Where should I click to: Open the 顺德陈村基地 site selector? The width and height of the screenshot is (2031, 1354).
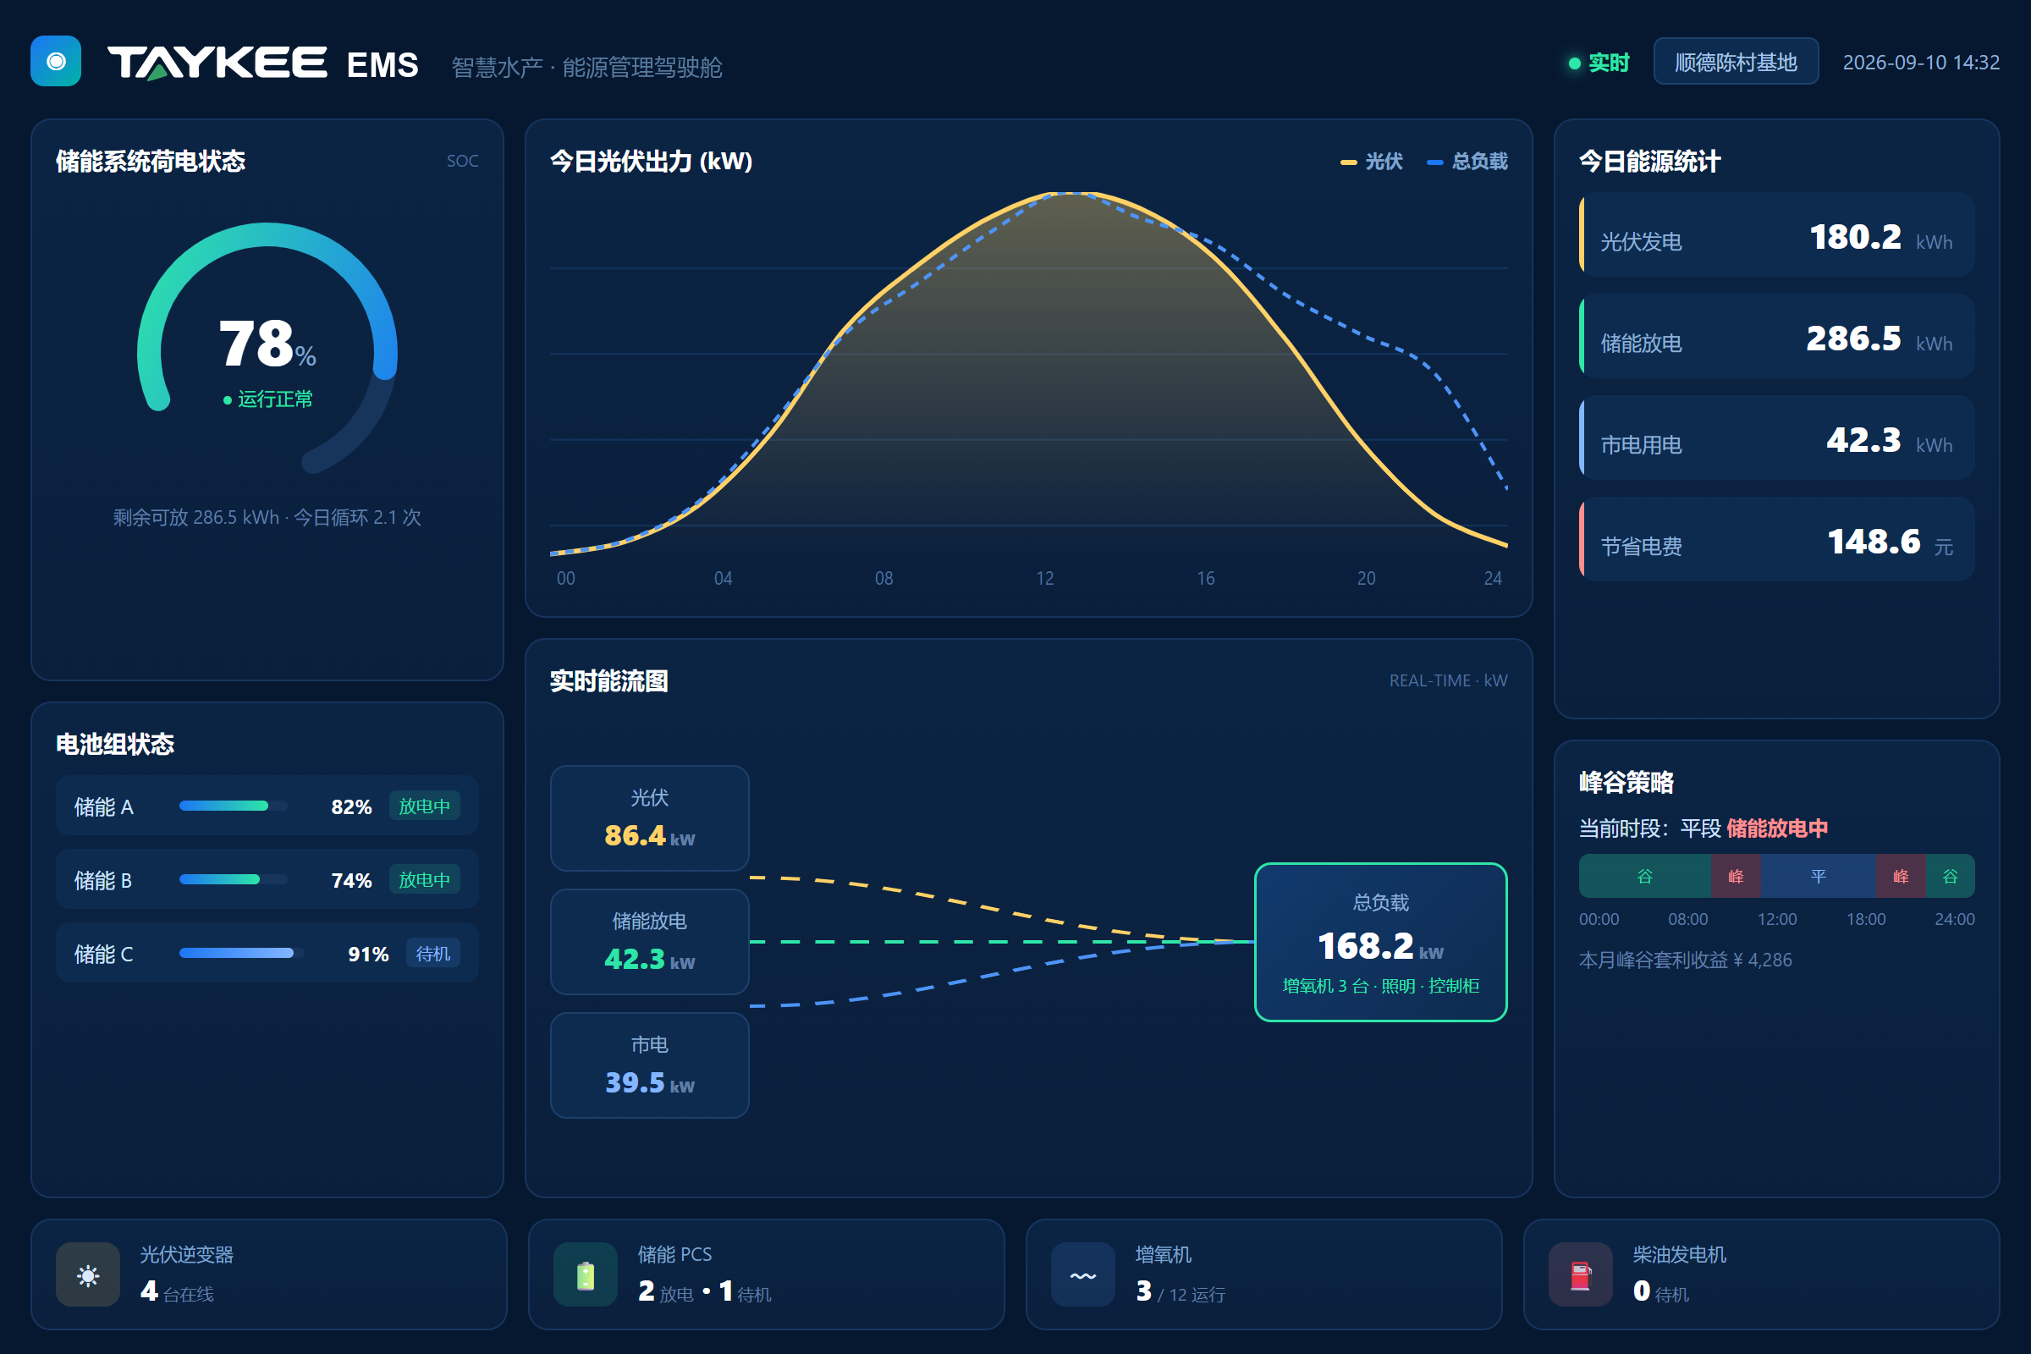1736,61
